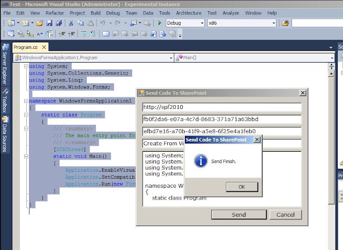343x250 pixels.
Task: Click the Display Word Completion icon
Action: coord(40,34)
